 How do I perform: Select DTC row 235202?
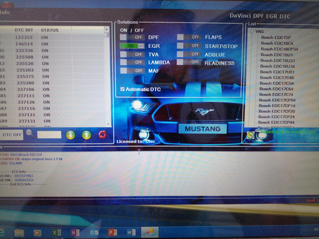(52, 70)
